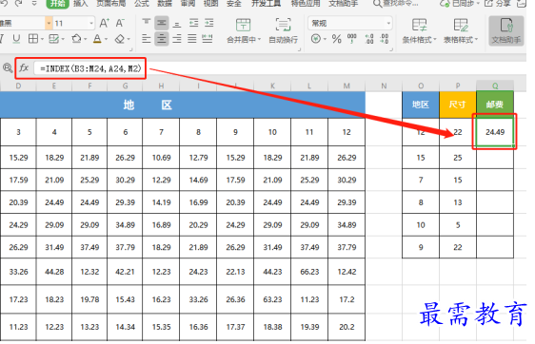Click the magnifier icon beside fx
The height and width of the screenshot is (344, 535).
click(x=8, y=67)
